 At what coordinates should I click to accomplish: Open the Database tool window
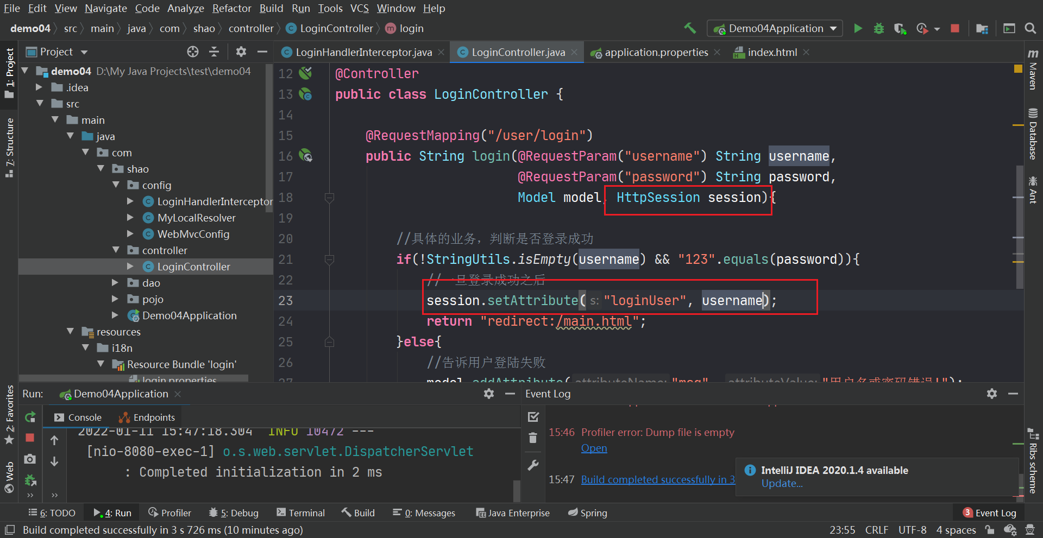pyautogui.click(x=1033, y=134)
